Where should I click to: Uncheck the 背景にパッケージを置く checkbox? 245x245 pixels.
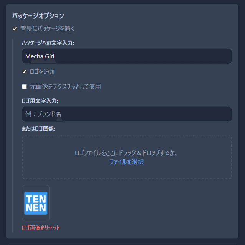point(15,29)
